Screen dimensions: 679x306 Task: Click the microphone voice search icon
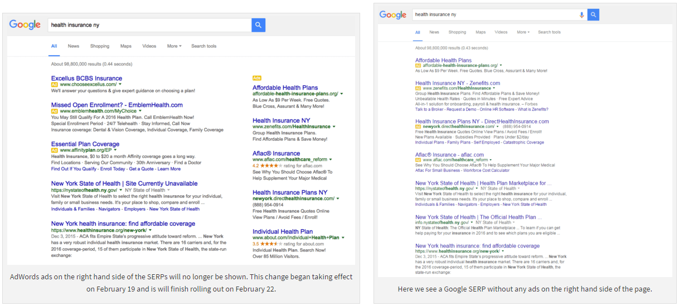point(582,14)
